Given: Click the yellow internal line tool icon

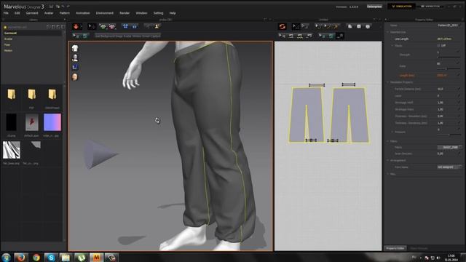Looking at the screenshot, I should click(x=336, y=26).
